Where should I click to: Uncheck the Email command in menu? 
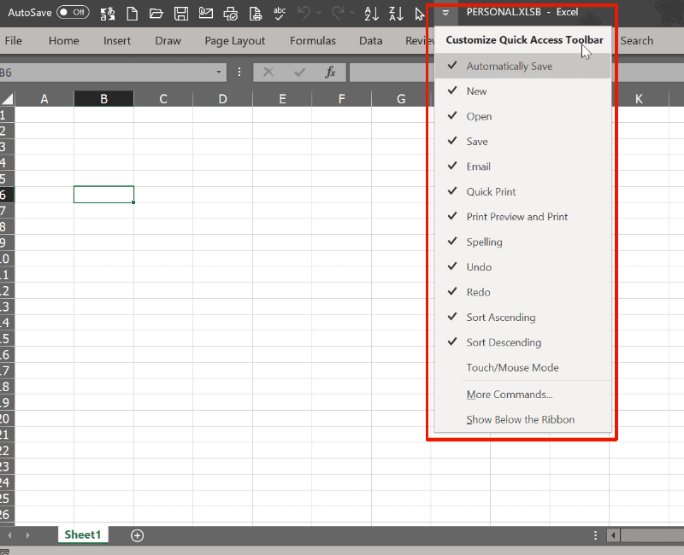click(x=522, y=166)
